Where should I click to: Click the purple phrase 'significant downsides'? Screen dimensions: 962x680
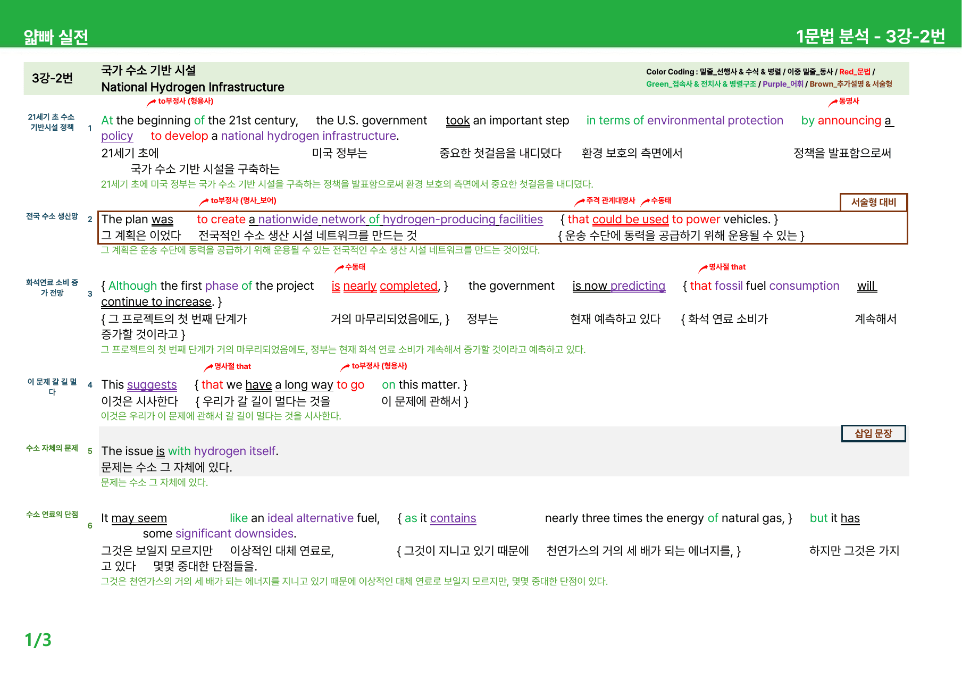235,534
